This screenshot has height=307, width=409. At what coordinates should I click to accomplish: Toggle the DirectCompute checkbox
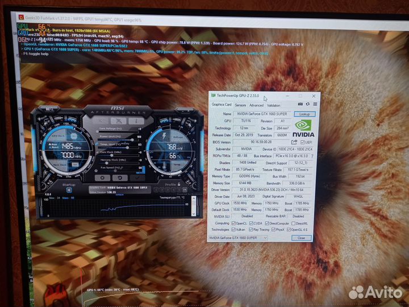pyautogui.click(x=267, y=223)
